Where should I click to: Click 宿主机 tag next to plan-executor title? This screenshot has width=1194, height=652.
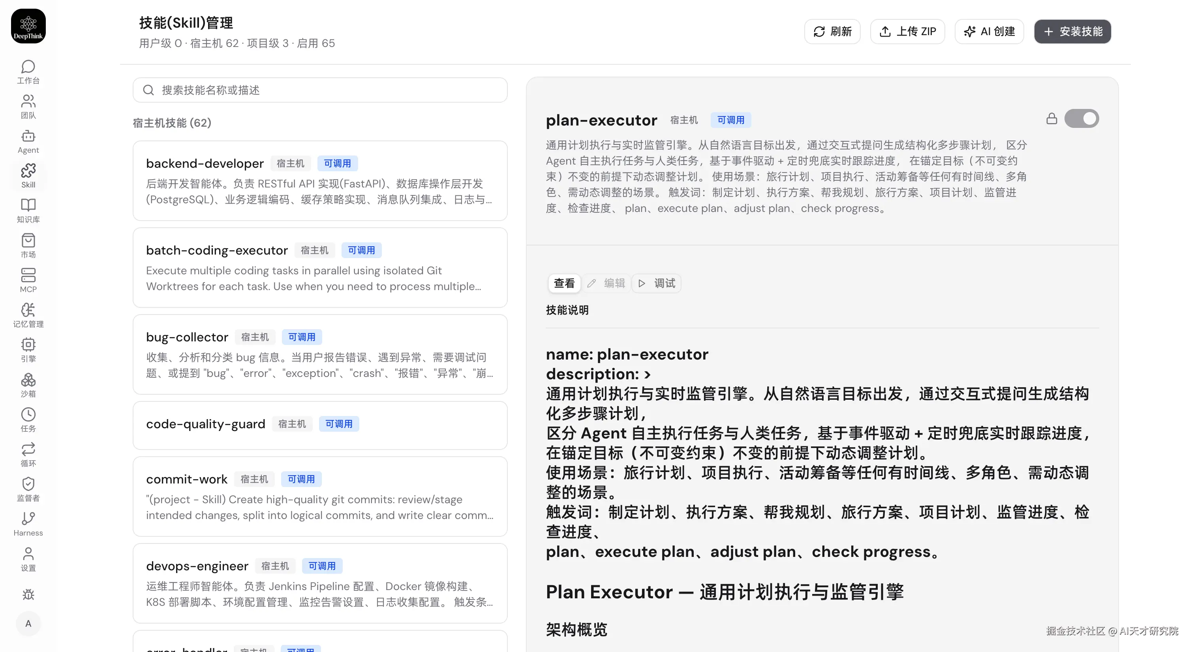point(684,120)
